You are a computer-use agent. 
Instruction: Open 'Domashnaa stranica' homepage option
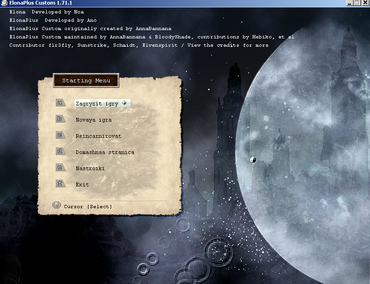(105, 152)
